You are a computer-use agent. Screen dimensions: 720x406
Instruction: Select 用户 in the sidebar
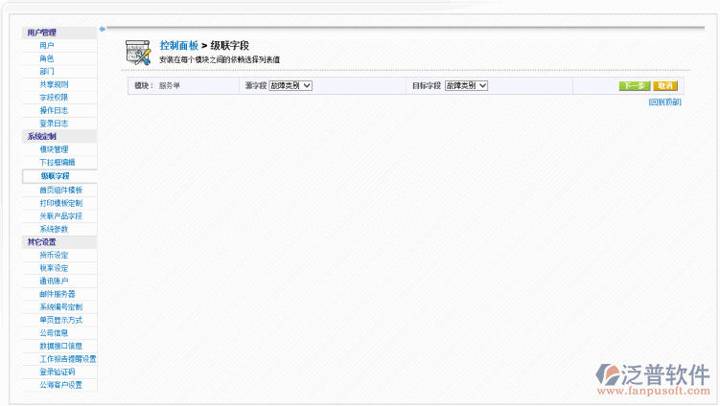click(x=47, y=45)
